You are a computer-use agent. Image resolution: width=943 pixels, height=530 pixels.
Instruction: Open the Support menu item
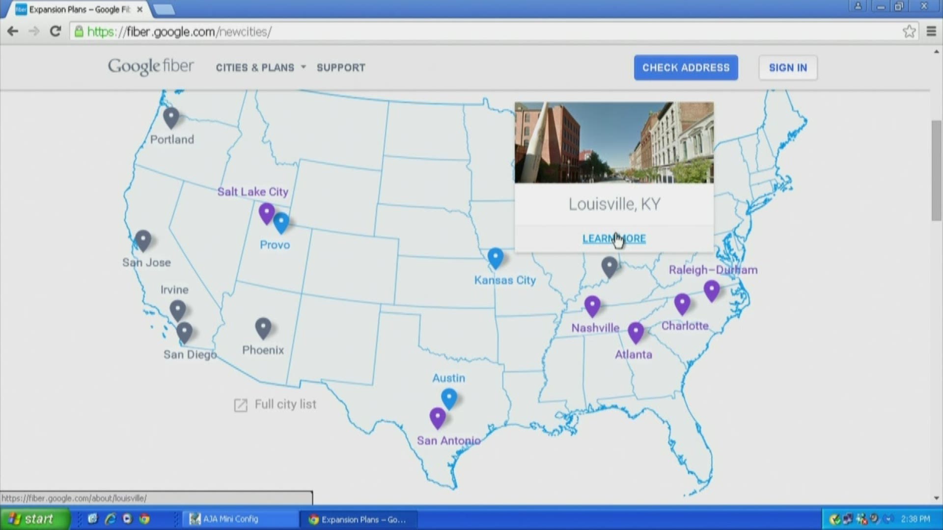[341, 68]
